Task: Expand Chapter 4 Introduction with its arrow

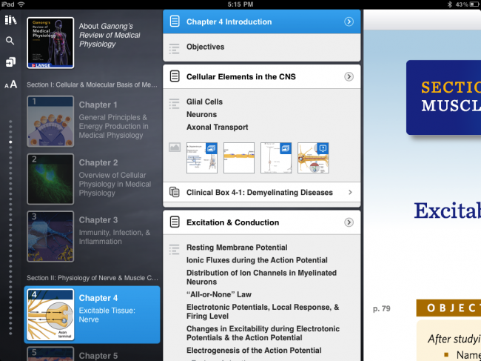Action: pyautogui.click(x=349, y=21)
